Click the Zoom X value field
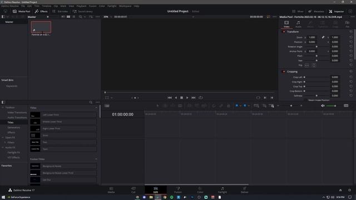The width and height of the screenshot is (356, 200). (x=312, y=37)
